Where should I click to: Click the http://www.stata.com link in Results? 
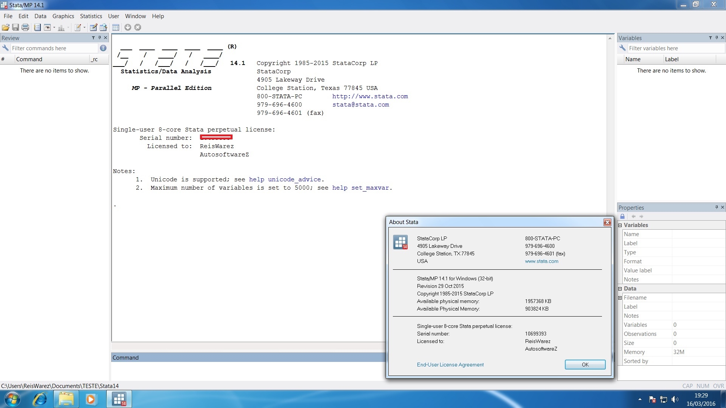tap(370, 96)
